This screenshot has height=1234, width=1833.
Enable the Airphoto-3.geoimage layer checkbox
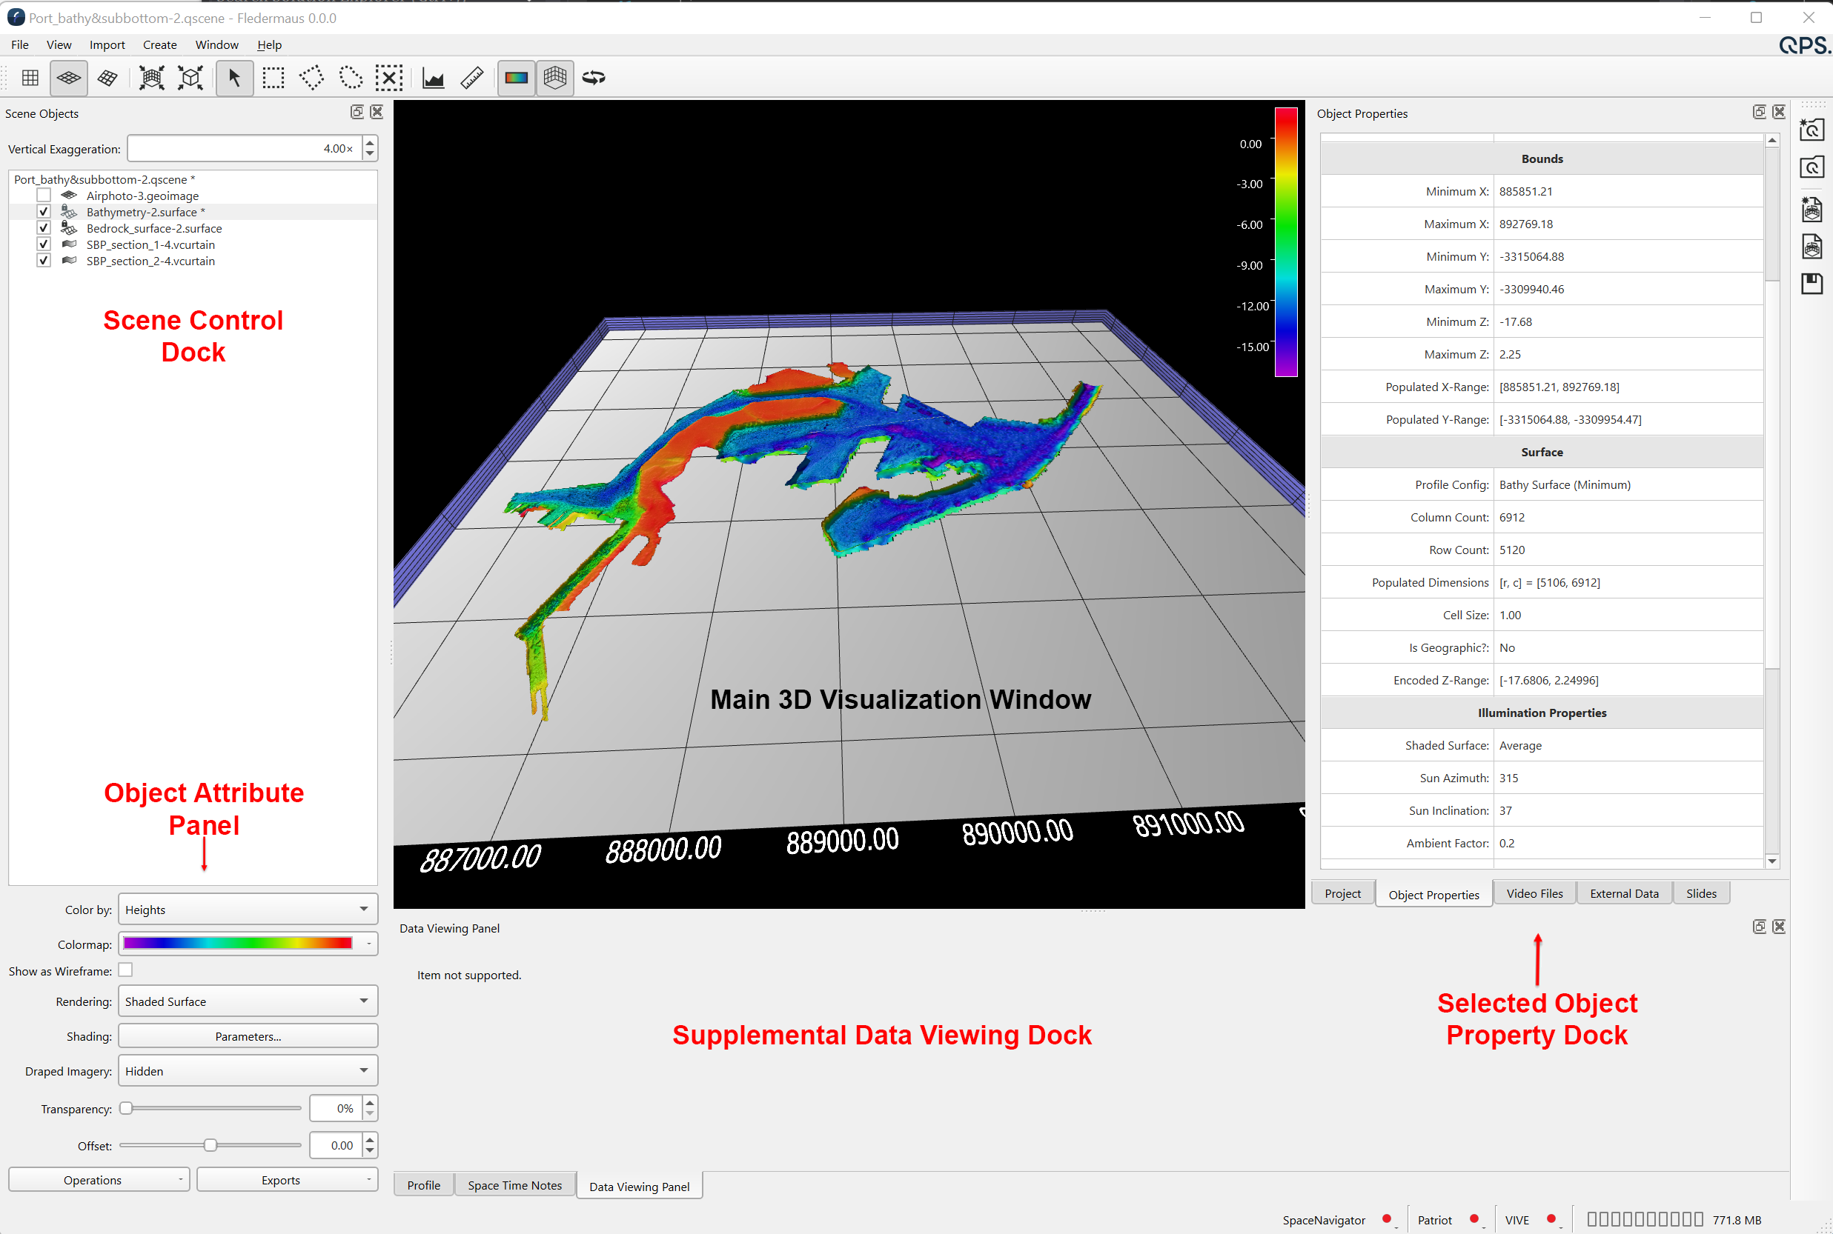44,196
